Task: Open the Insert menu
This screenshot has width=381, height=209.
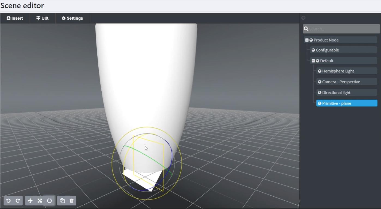Action: click(15, 18)
